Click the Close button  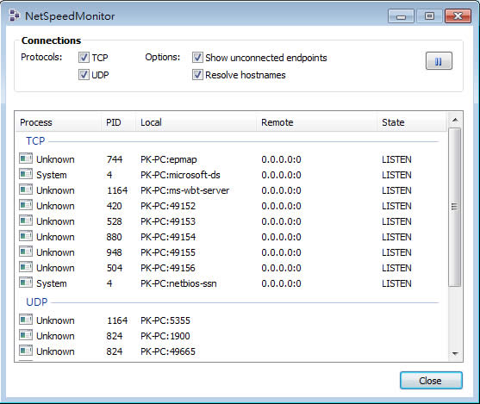click(431, 381)
